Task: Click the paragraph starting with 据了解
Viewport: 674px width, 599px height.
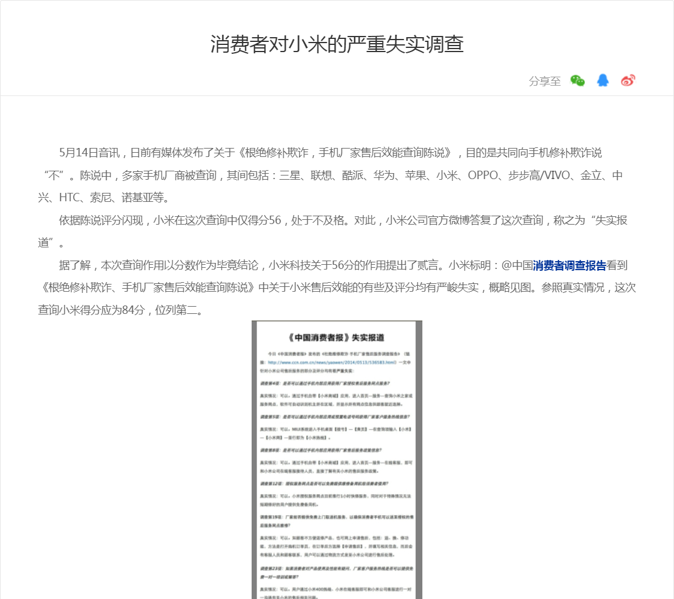Action: pos(337,288)
